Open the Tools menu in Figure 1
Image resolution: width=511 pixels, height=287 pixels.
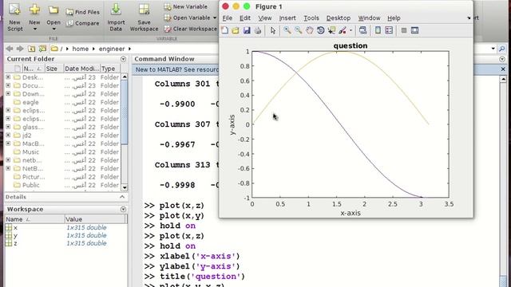click(311, 18)
